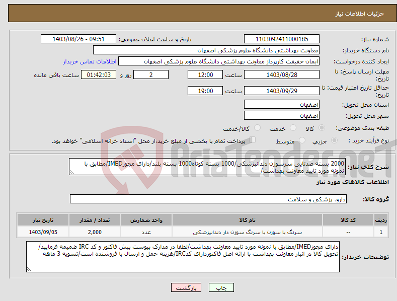Image resolution: width=397 pixels, height=301 pixels.
Task: Click the unit cell عدد
Action: 146,232
